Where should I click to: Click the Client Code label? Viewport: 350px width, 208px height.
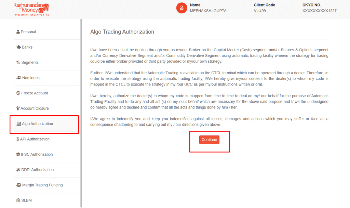[264, 5]
